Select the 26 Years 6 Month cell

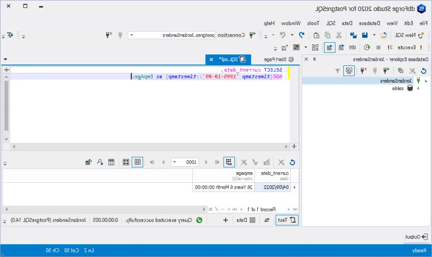pos(224,187)
